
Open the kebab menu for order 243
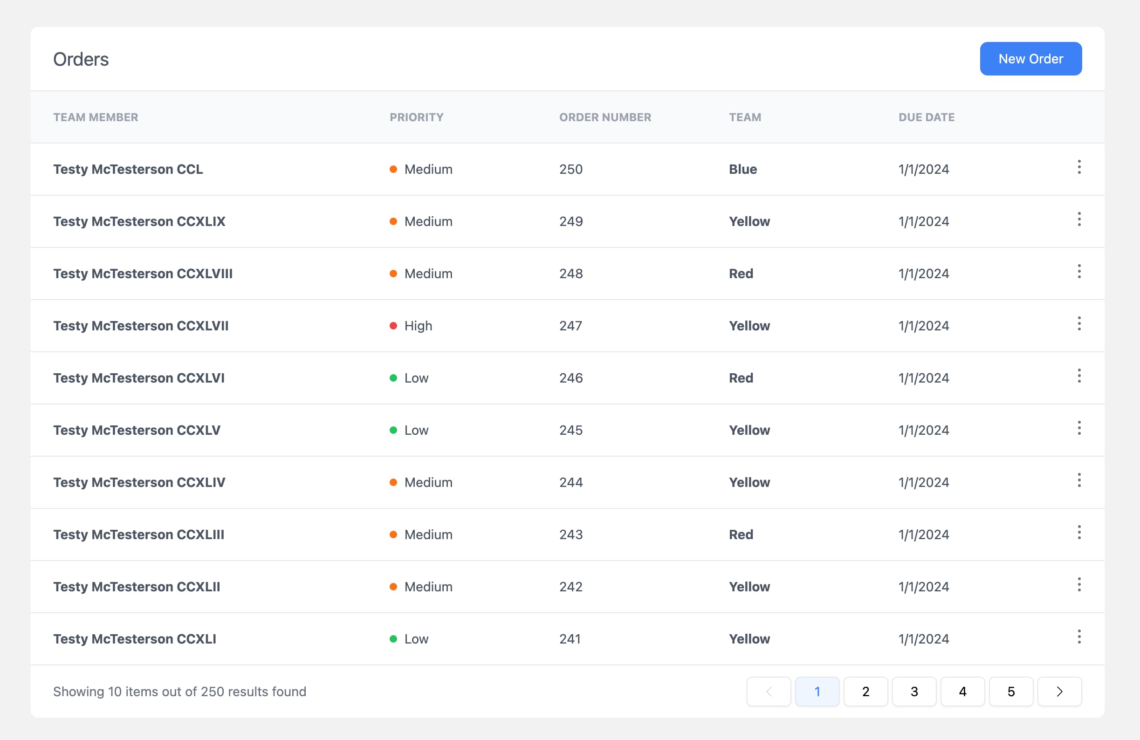click(x=1078, y=533)
